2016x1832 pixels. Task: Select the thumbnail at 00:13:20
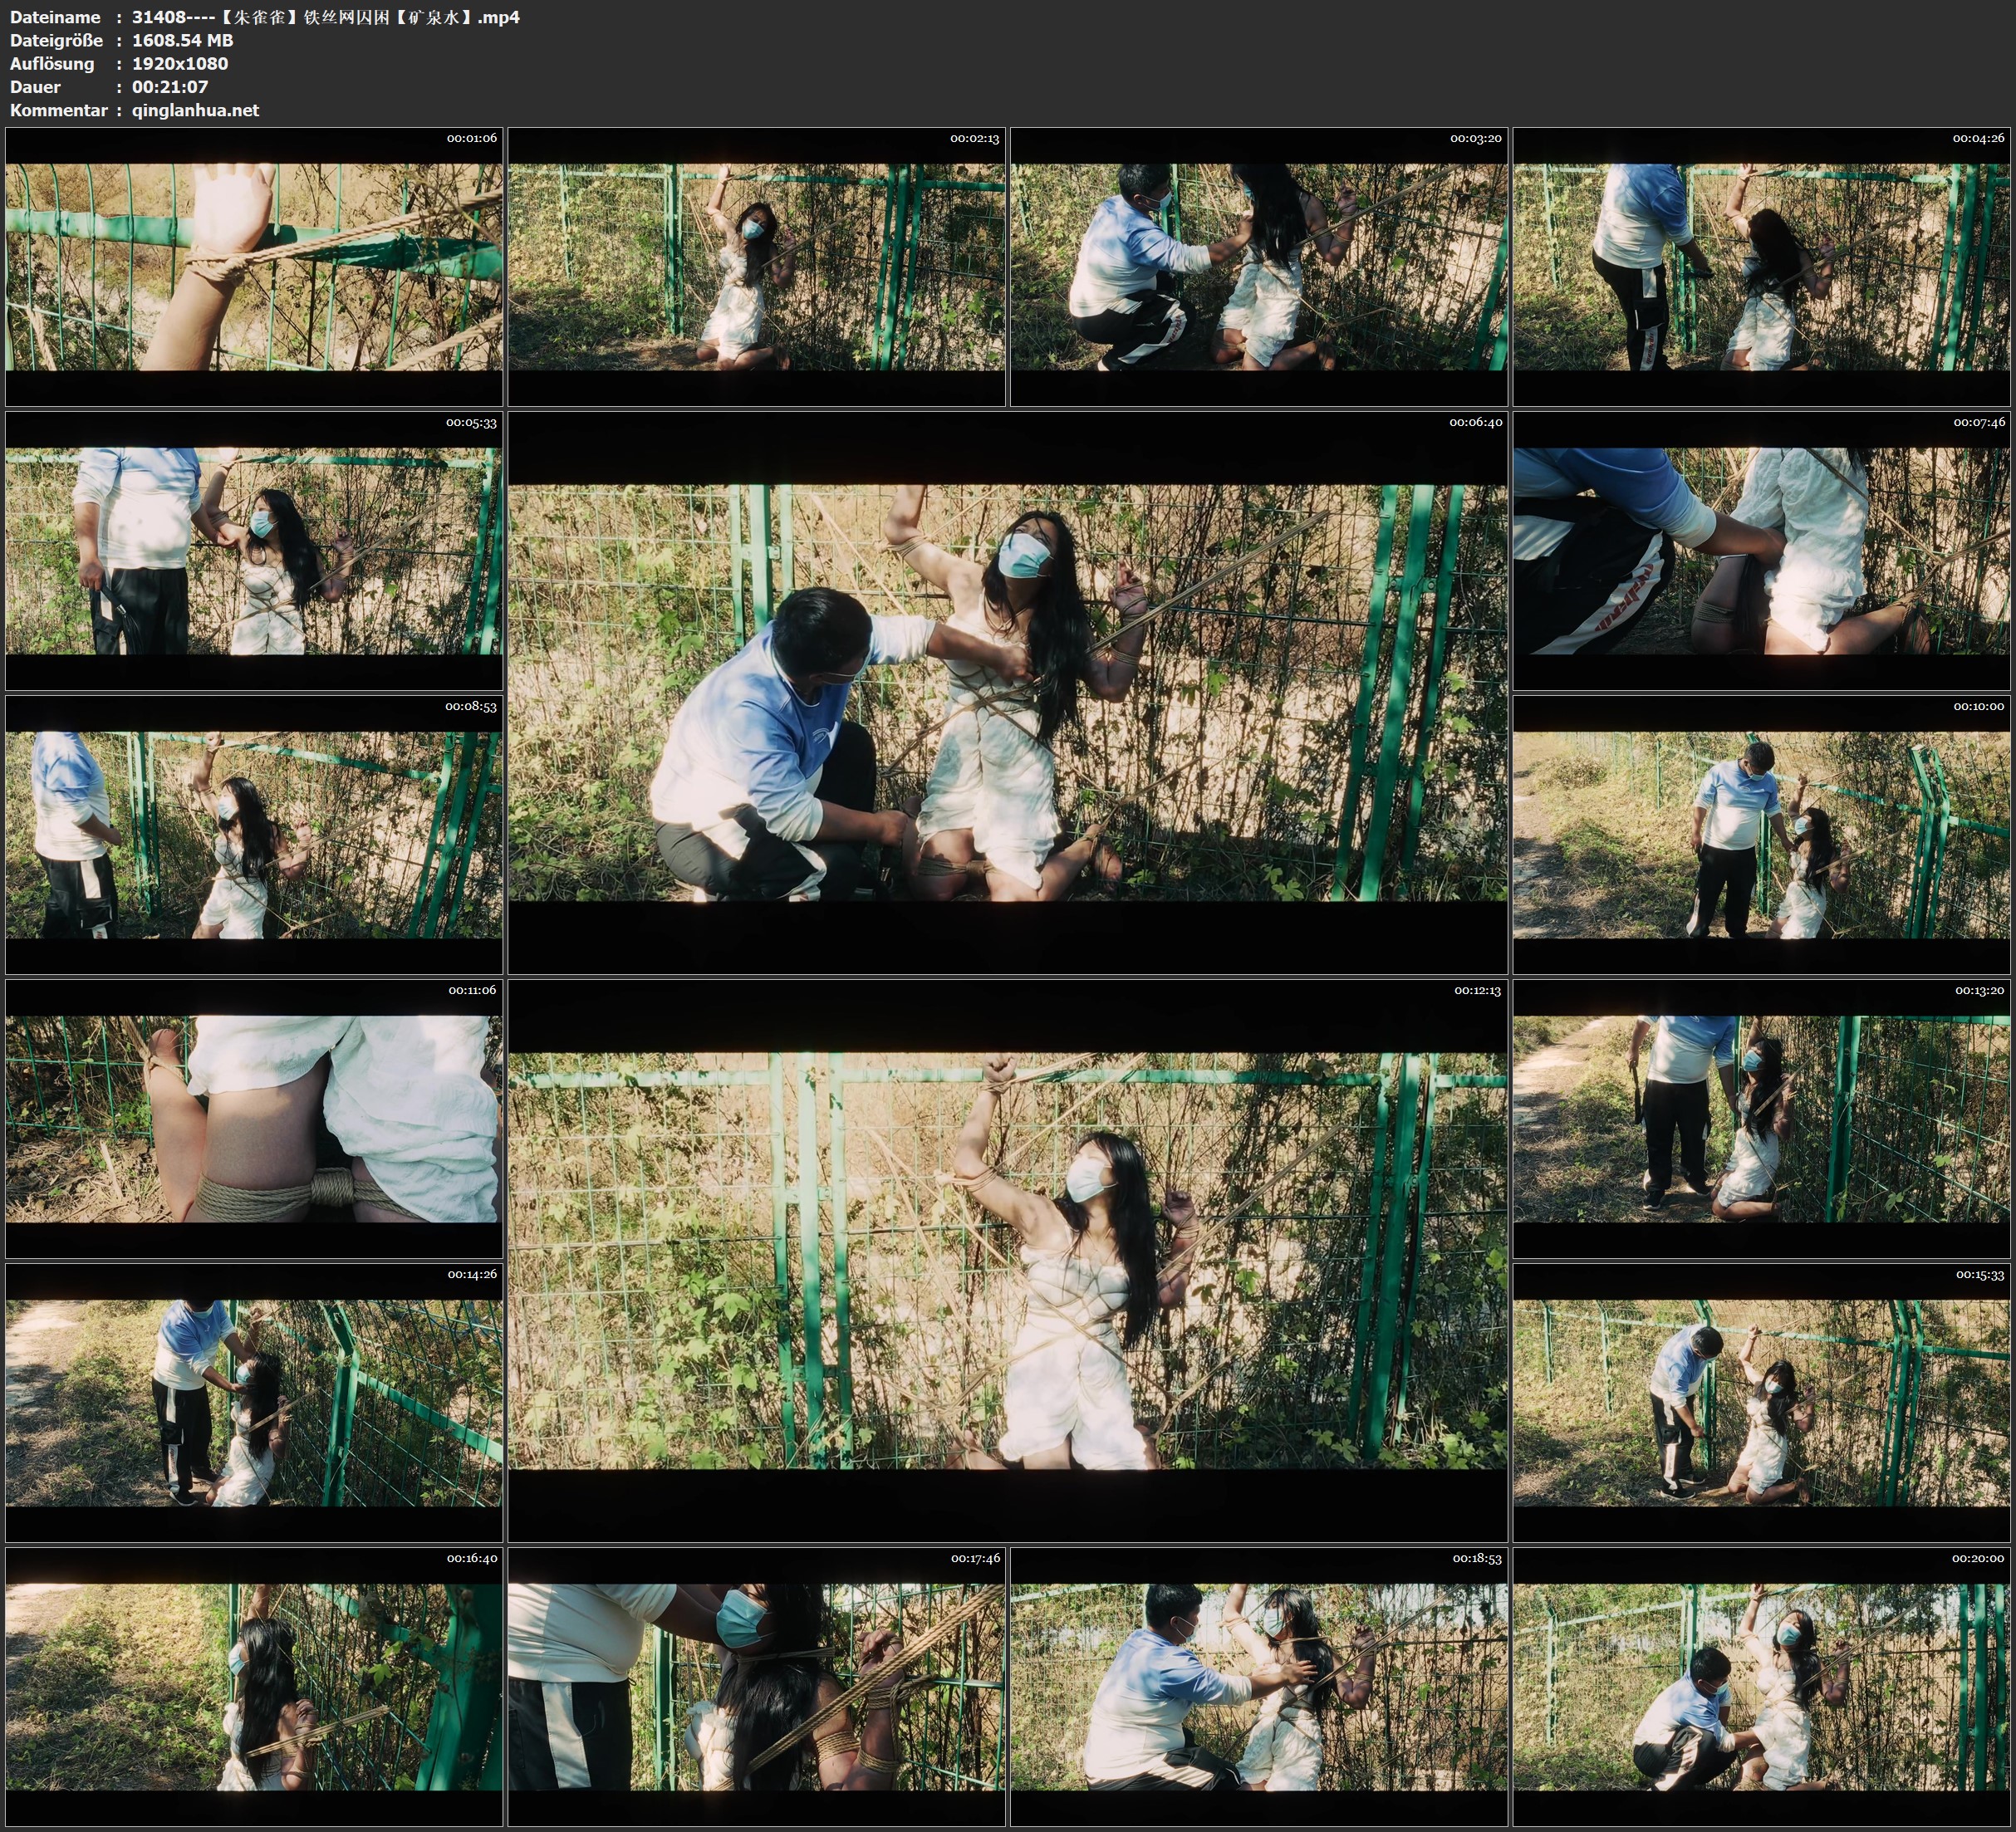1762,1119
